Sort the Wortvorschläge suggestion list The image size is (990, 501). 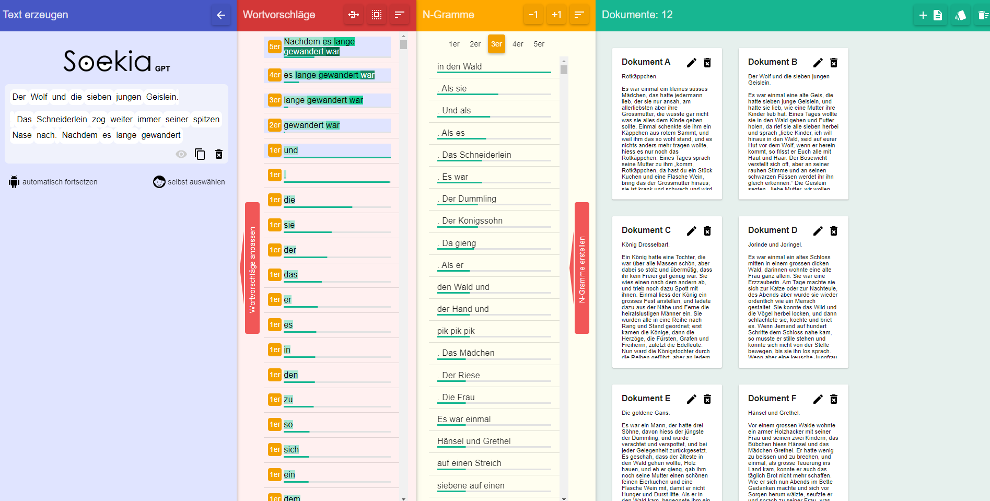400,15
